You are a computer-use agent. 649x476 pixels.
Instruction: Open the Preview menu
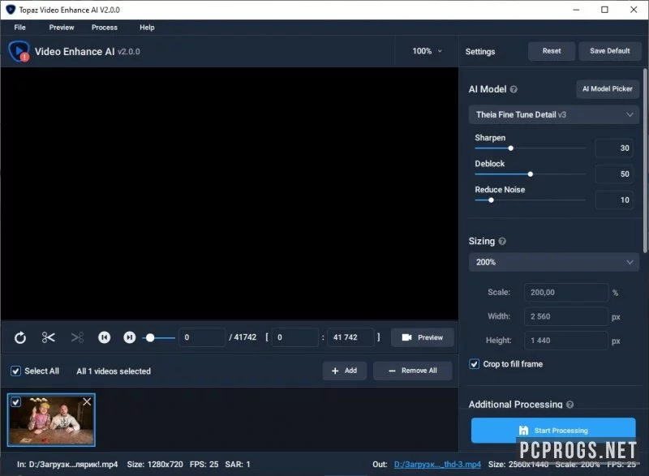point(62,28)
